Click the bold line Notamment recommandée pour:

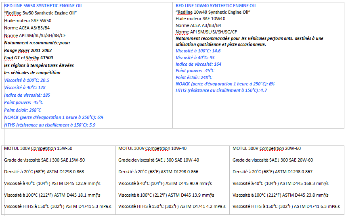click(x=37, y=43)
